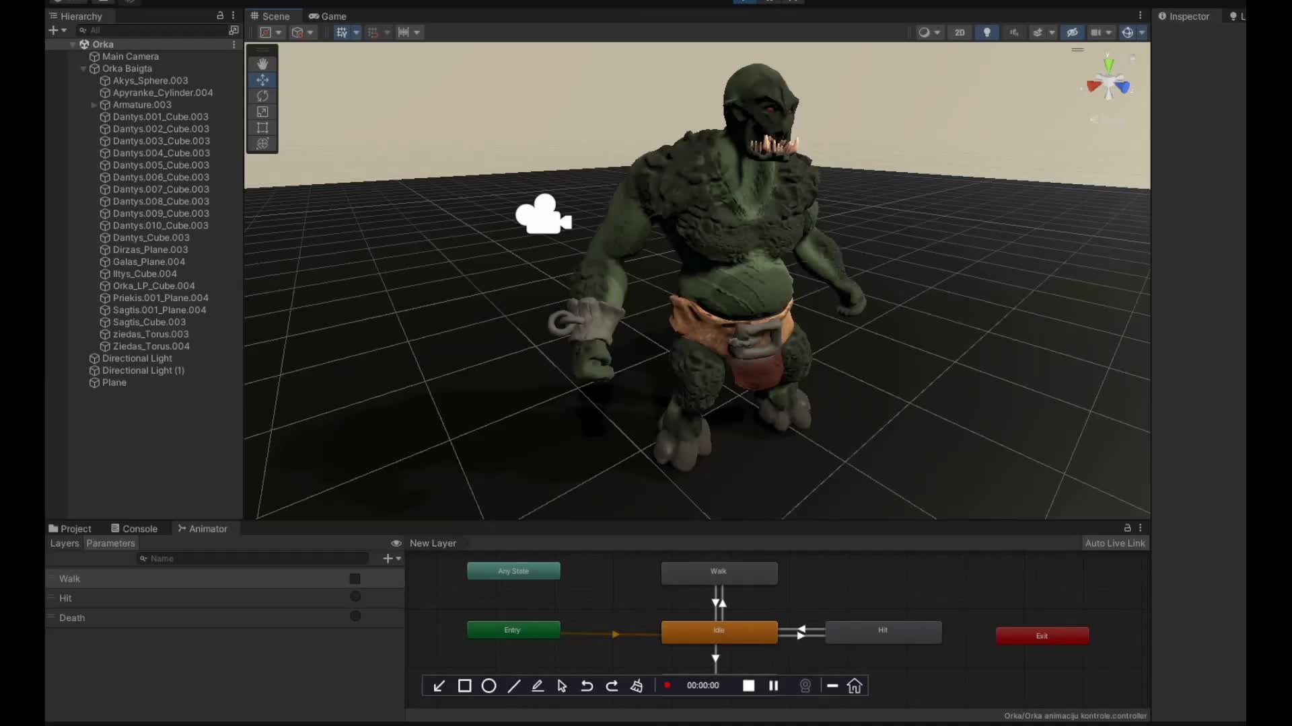The height and width of the screenshot is (726, 1292).
Task: Expand the Armature.003 node
Action: point(94,105)
